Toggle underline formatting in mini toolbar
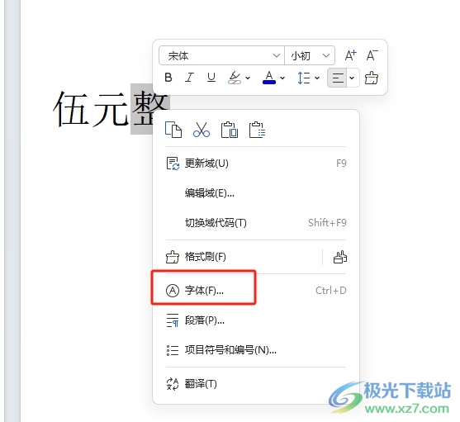Viewport: 460px width, 422px height. tap(211, 78)
